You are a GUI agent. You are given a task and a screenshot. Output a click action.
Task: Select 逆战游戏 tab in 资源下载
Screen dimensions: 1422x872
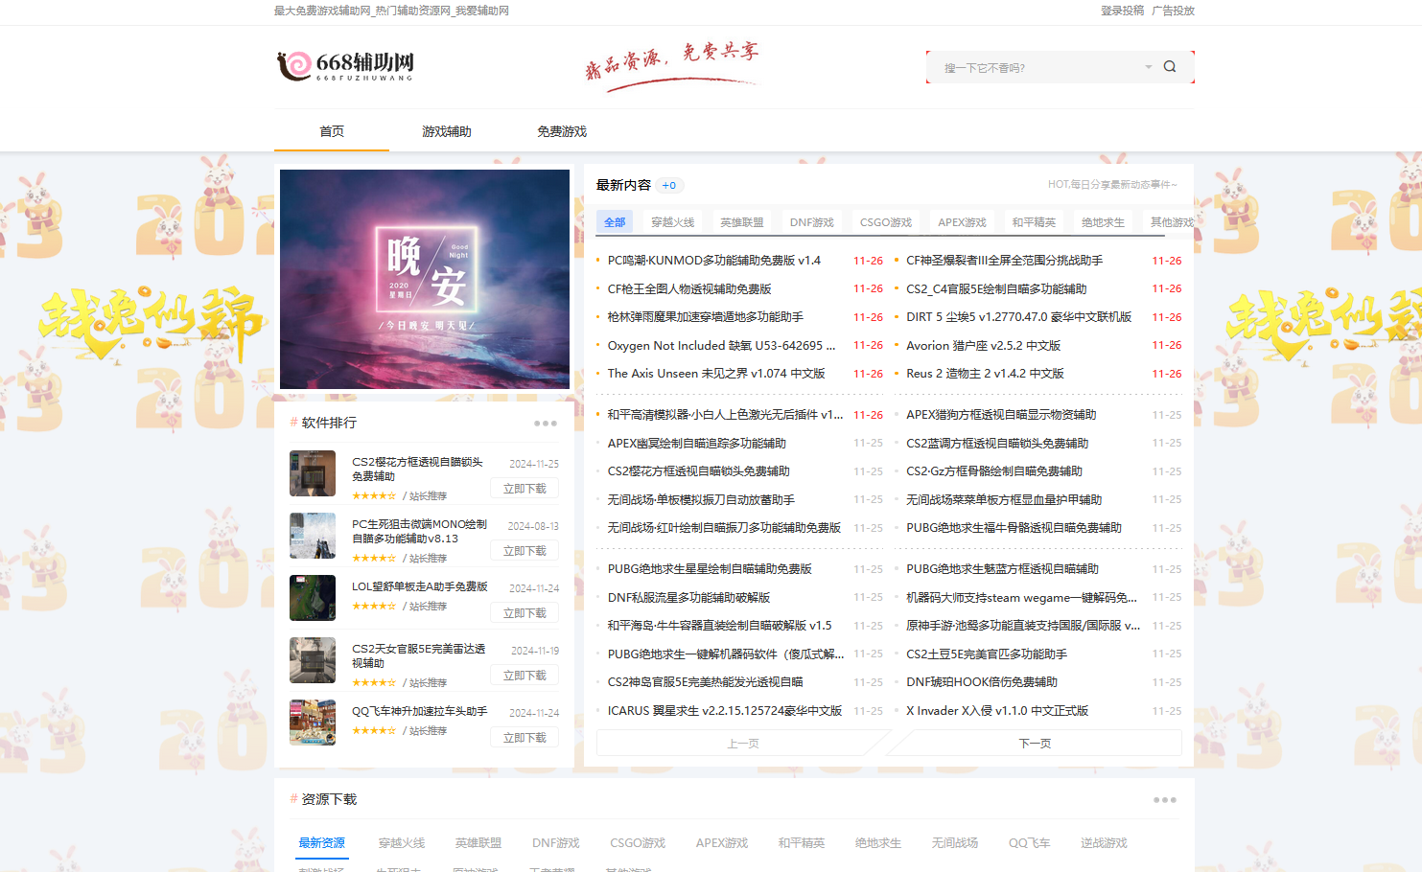coord(1104,843)
